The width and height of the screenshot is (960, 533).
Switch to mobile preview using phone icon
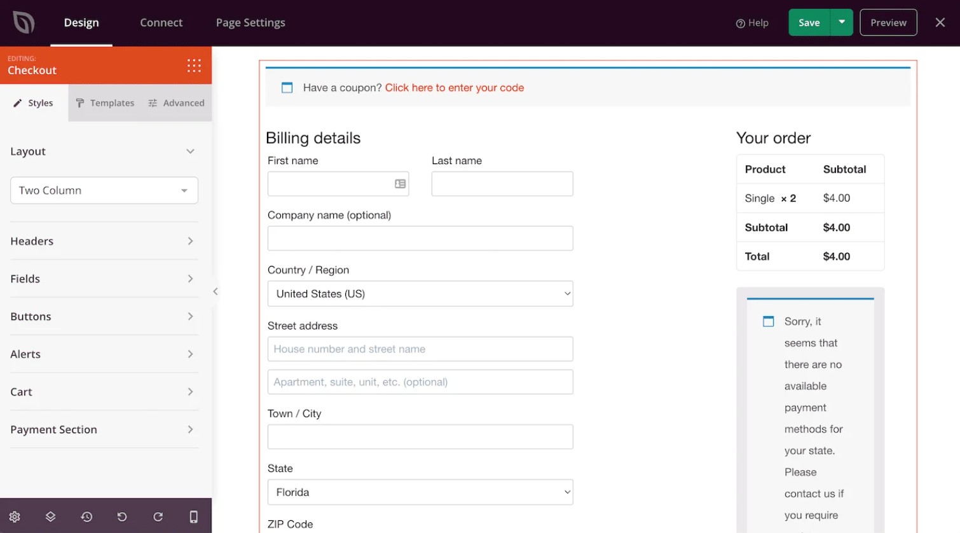coord(194,516)
